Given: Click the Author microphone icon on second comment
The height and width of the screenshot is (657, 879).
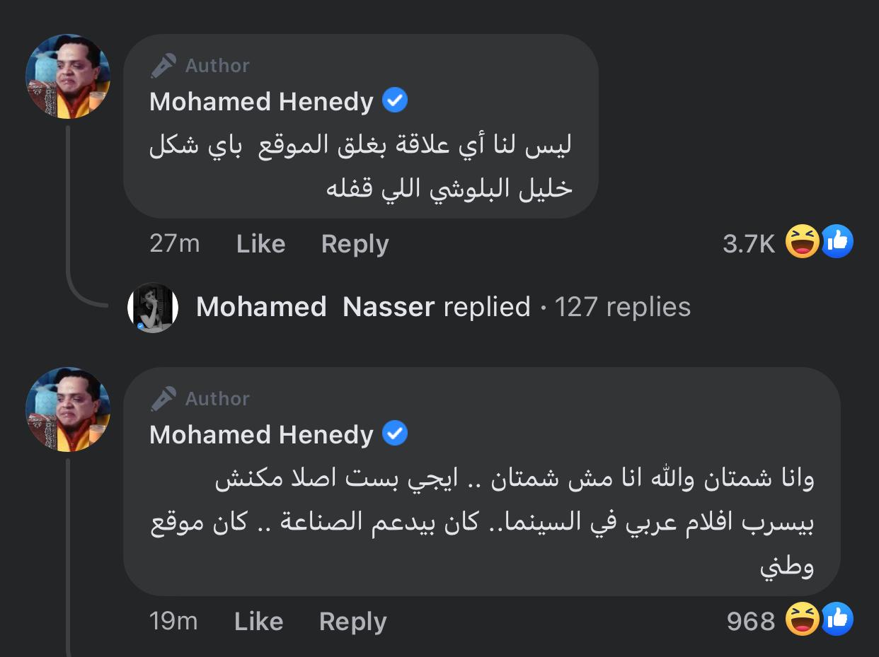Looking at the screenshot, I should pyautogui.click(x=163, y=399).
